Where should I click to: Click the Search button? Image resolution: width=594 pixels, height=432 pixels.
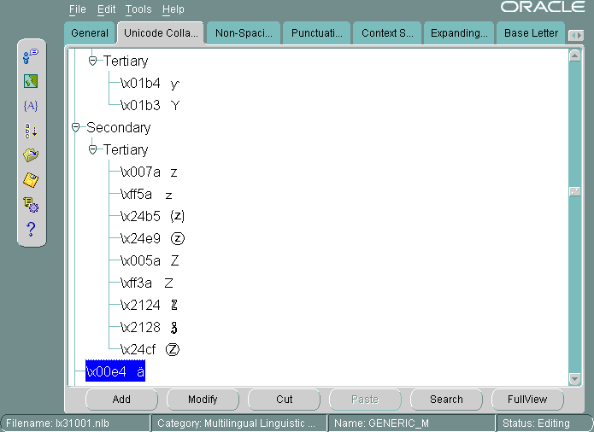pos(446,399)
